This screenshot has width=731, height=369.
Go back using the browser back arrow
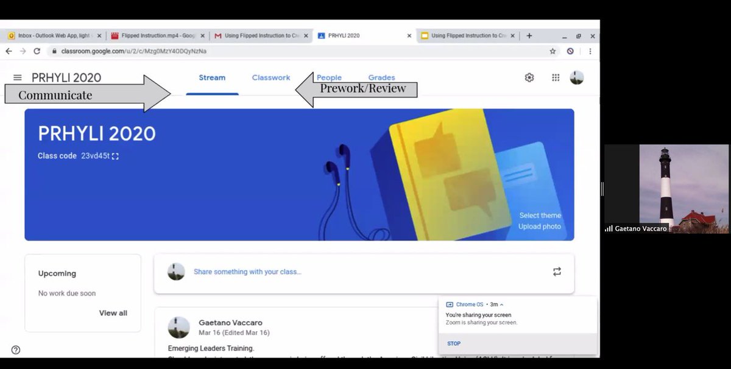point(7,52)
